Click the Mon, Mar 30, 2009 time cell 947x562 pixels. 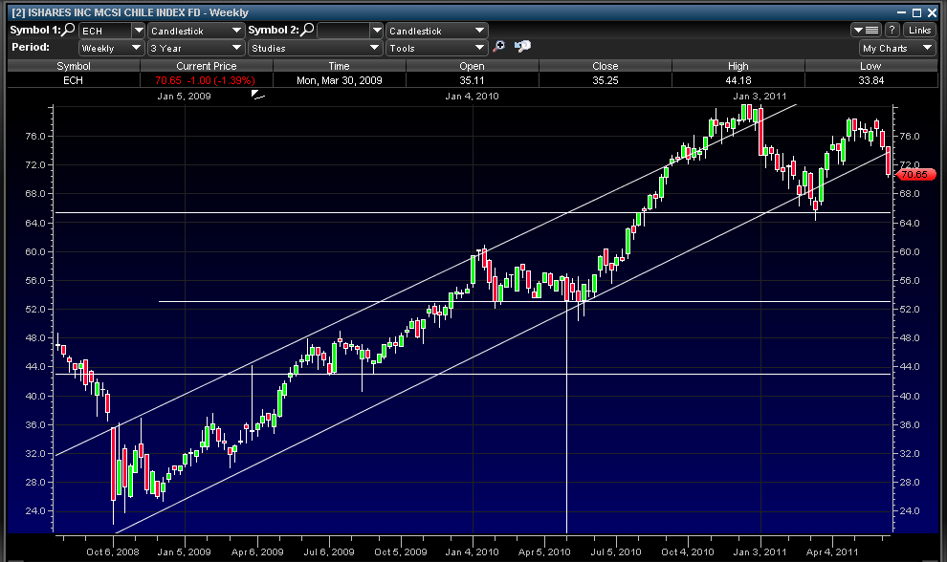[340, 80]
